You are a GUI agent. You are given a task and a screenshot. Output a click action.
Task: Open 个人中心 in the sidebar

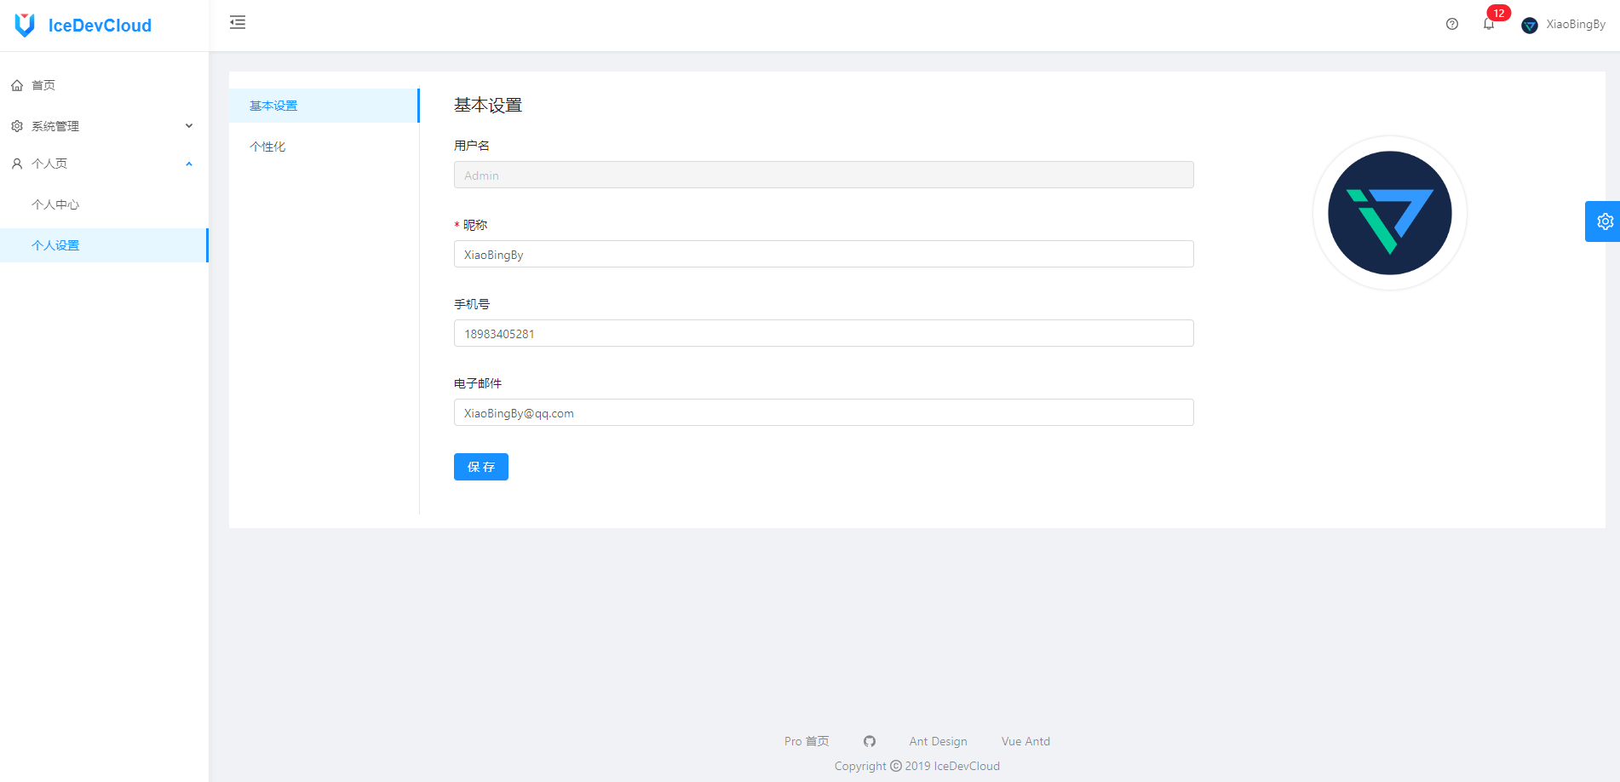[104, 204]
